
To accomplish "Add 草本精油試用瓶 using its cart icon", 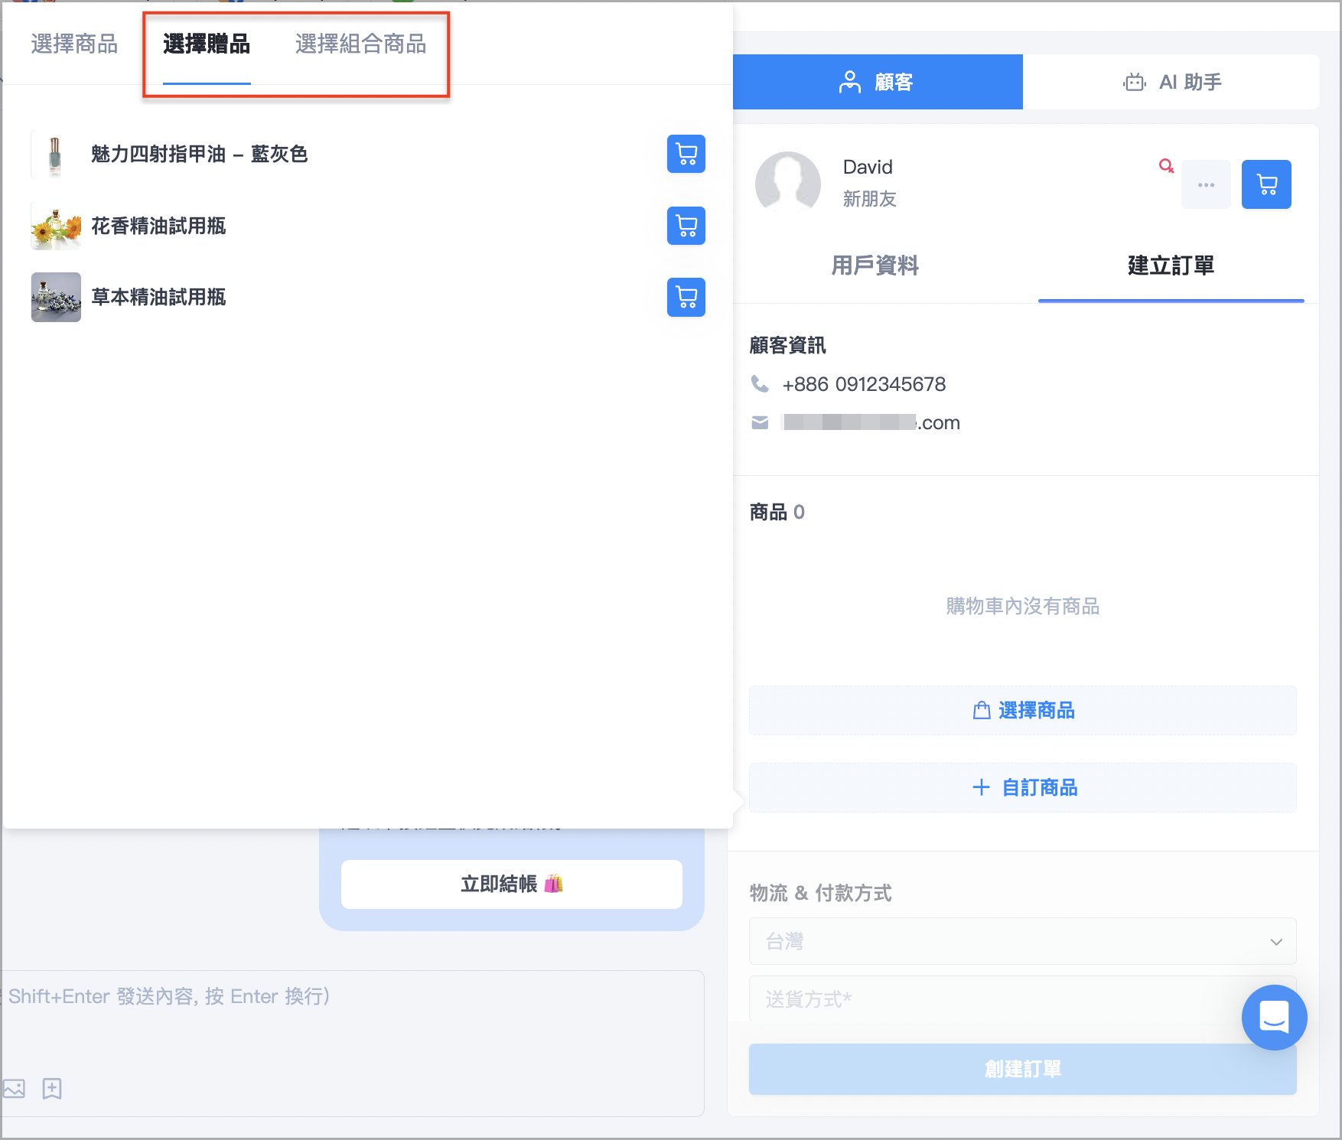I will pos(685,298).
